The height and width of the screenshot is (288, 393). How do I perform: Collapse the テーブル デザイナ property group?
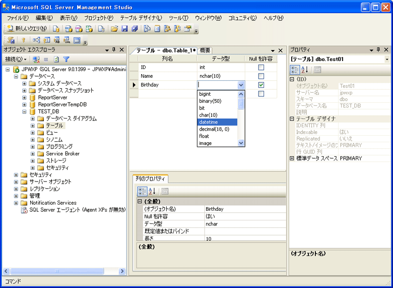tap(292, 119)
